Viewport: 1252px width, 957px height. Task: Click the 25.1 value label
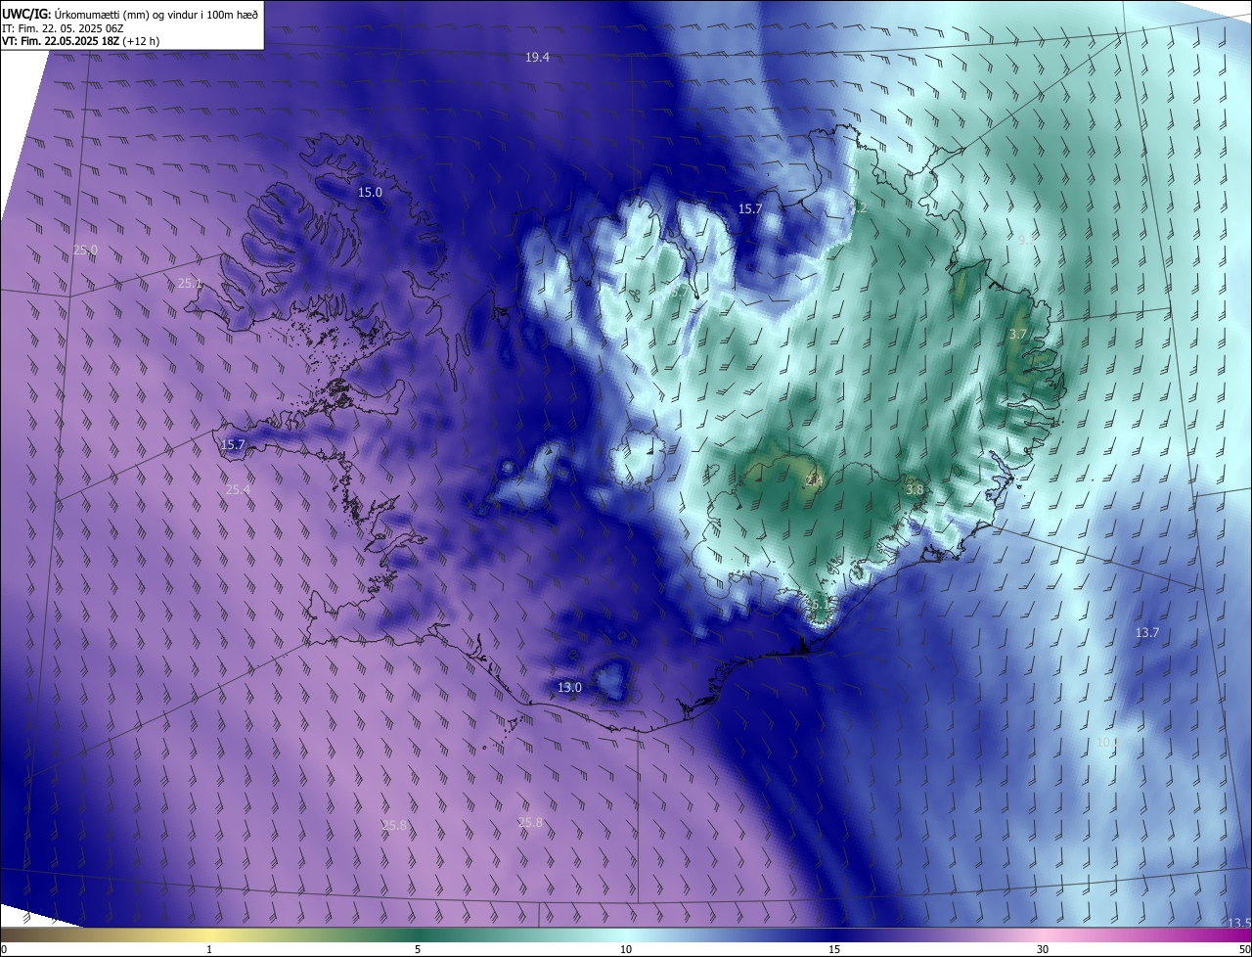(x=189, y=284)
